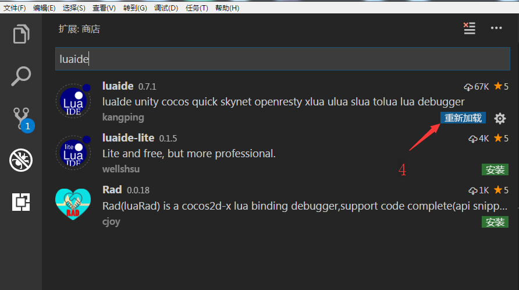The width and height of the screenshot is (519, 290).
Task: Open the 调试(D) menu
Action: [x=166, y=8]
